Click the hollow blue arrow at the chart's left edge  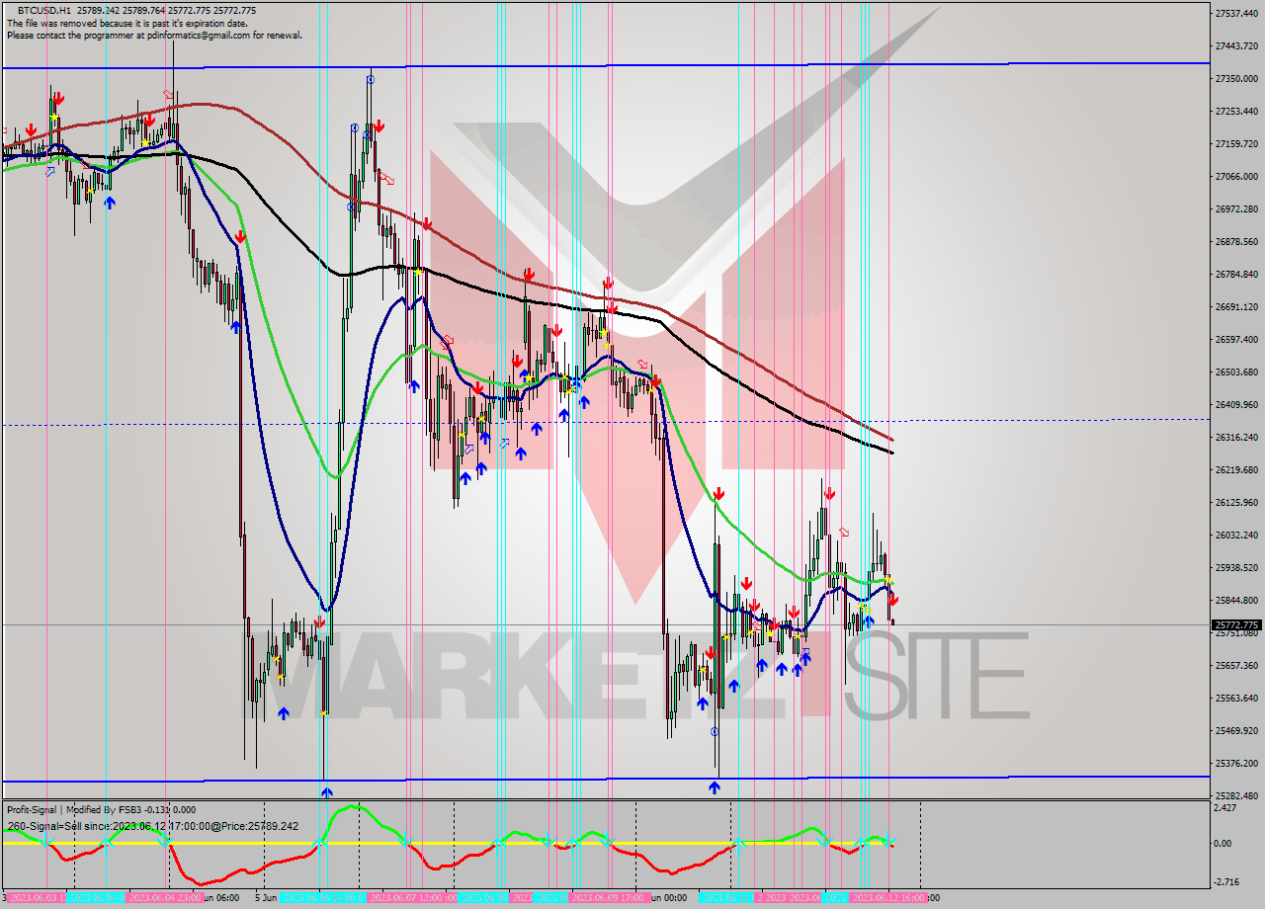click(x=49, y=171)
